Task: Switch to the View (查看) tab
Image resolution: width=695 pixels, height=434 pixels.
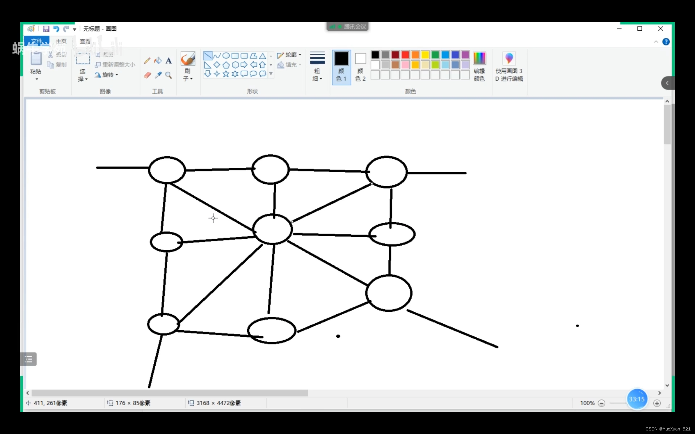Action: [85, 42]
